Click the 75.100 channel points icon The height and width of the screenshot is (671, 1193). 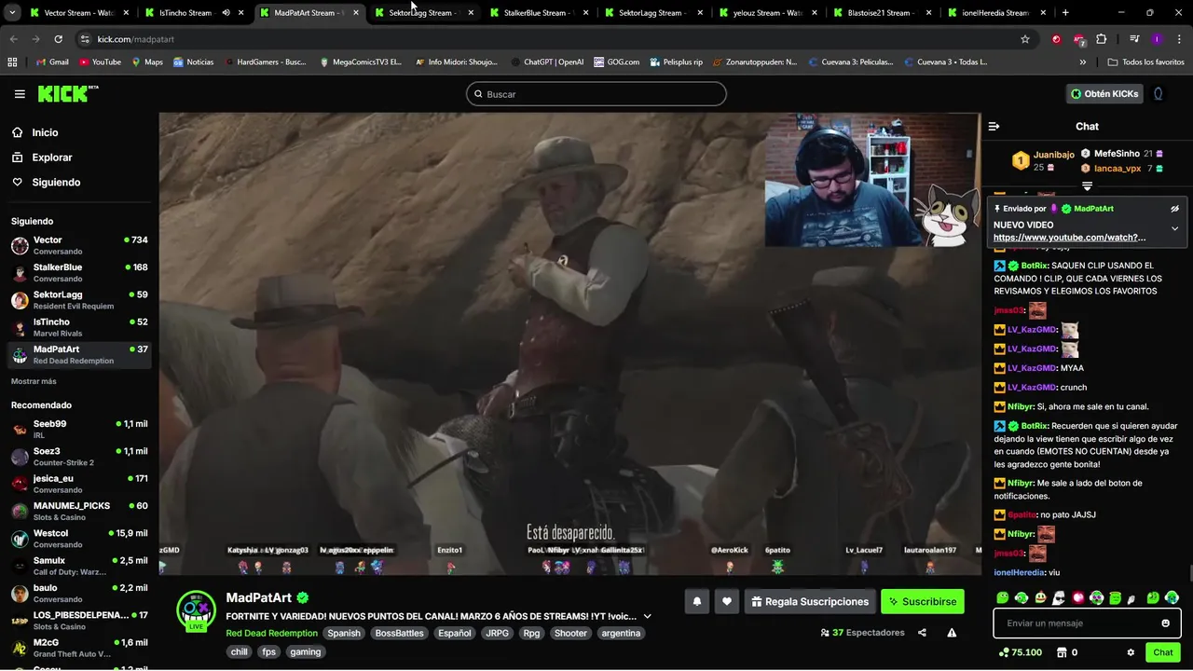pos(1004,652)
